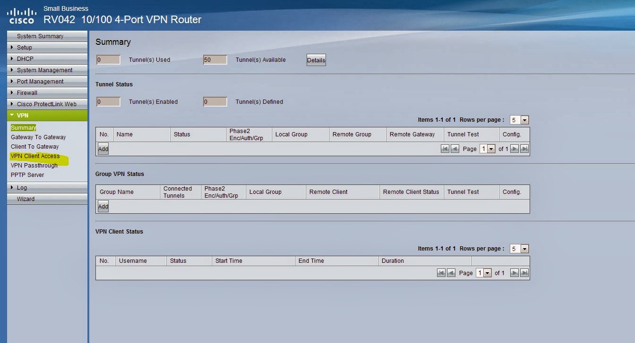Click the Cisco logo in the header
Screen dimensions: 635x343
[22, 16]
